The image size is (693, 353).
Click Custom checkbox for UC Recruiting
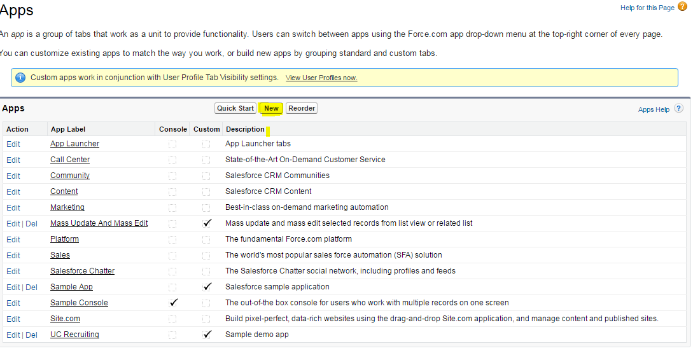pos(206,335)
